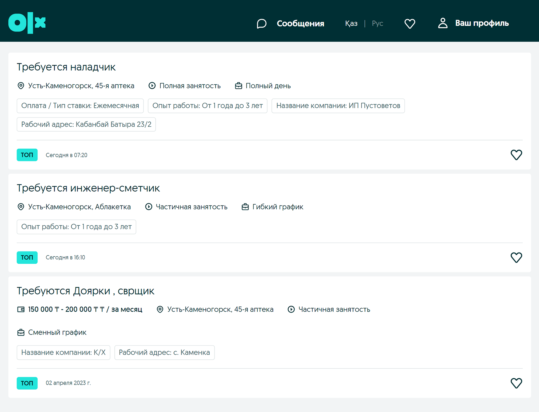Click tag Оплата / Тип ставки: Ежемесячная
The image size is (539, 412).
click(80, 106)
